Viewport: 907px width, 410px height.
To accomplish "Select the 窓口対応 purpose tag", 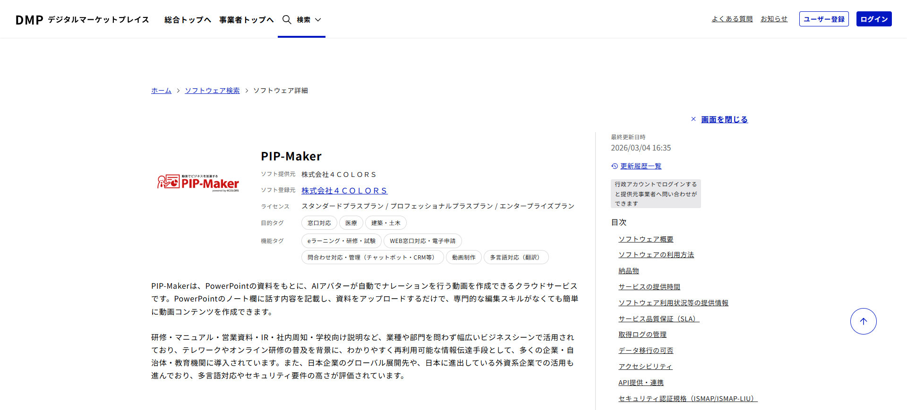I will 319,223.
